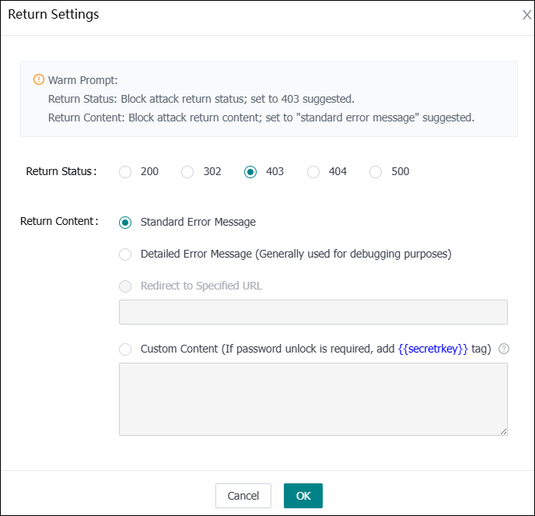Screen dimensions: 535x516
Task: Select Standard Error Message option
Action: point(125,222)
